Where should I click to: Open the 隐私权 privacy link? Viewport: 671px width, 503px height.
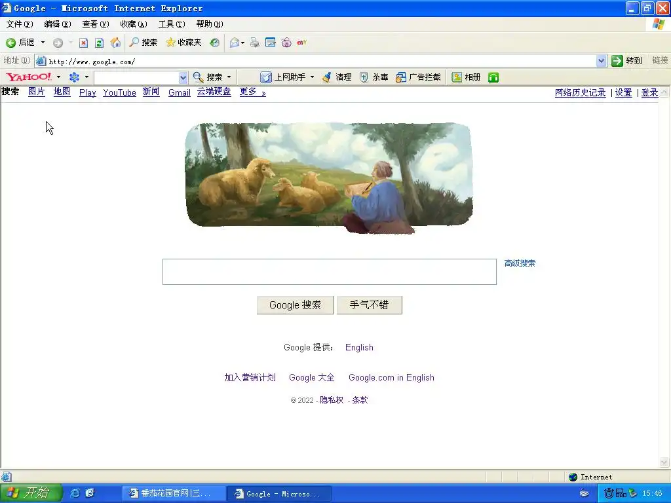(332, 400)
